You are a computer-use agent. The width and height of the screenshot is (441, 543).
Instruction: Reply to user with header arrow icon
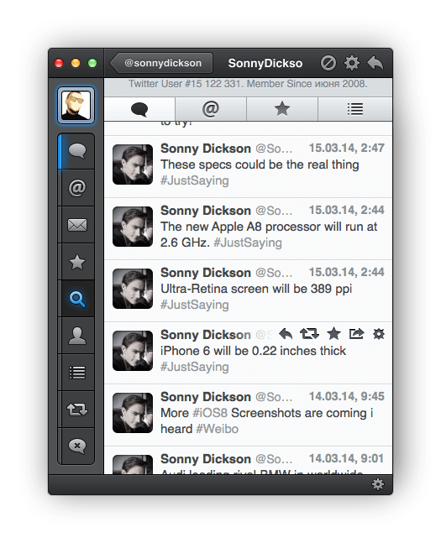click(x=375, y=63)
